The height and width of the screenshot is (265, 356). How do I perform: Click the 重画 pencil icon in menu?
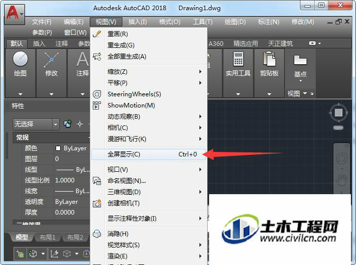(97, 34)
